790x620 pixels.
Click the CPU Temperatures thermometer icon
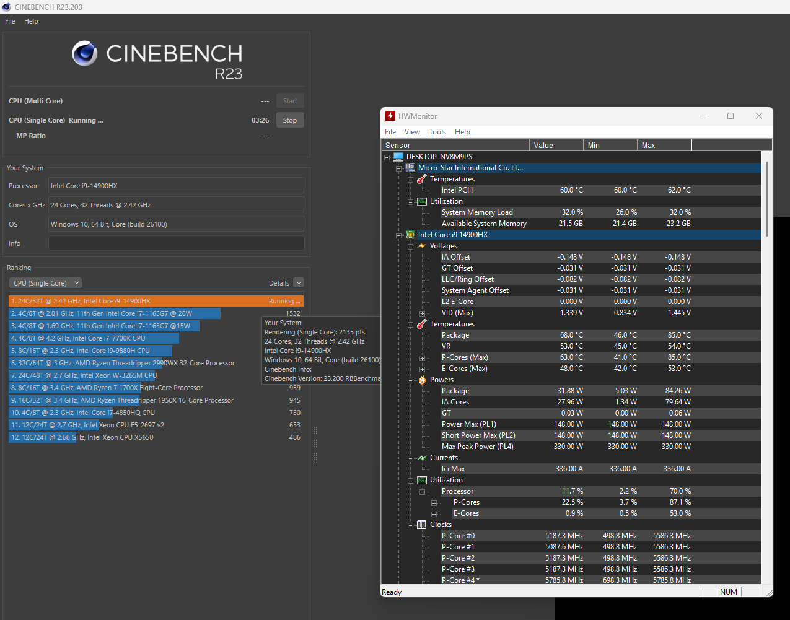pos(422,324)
